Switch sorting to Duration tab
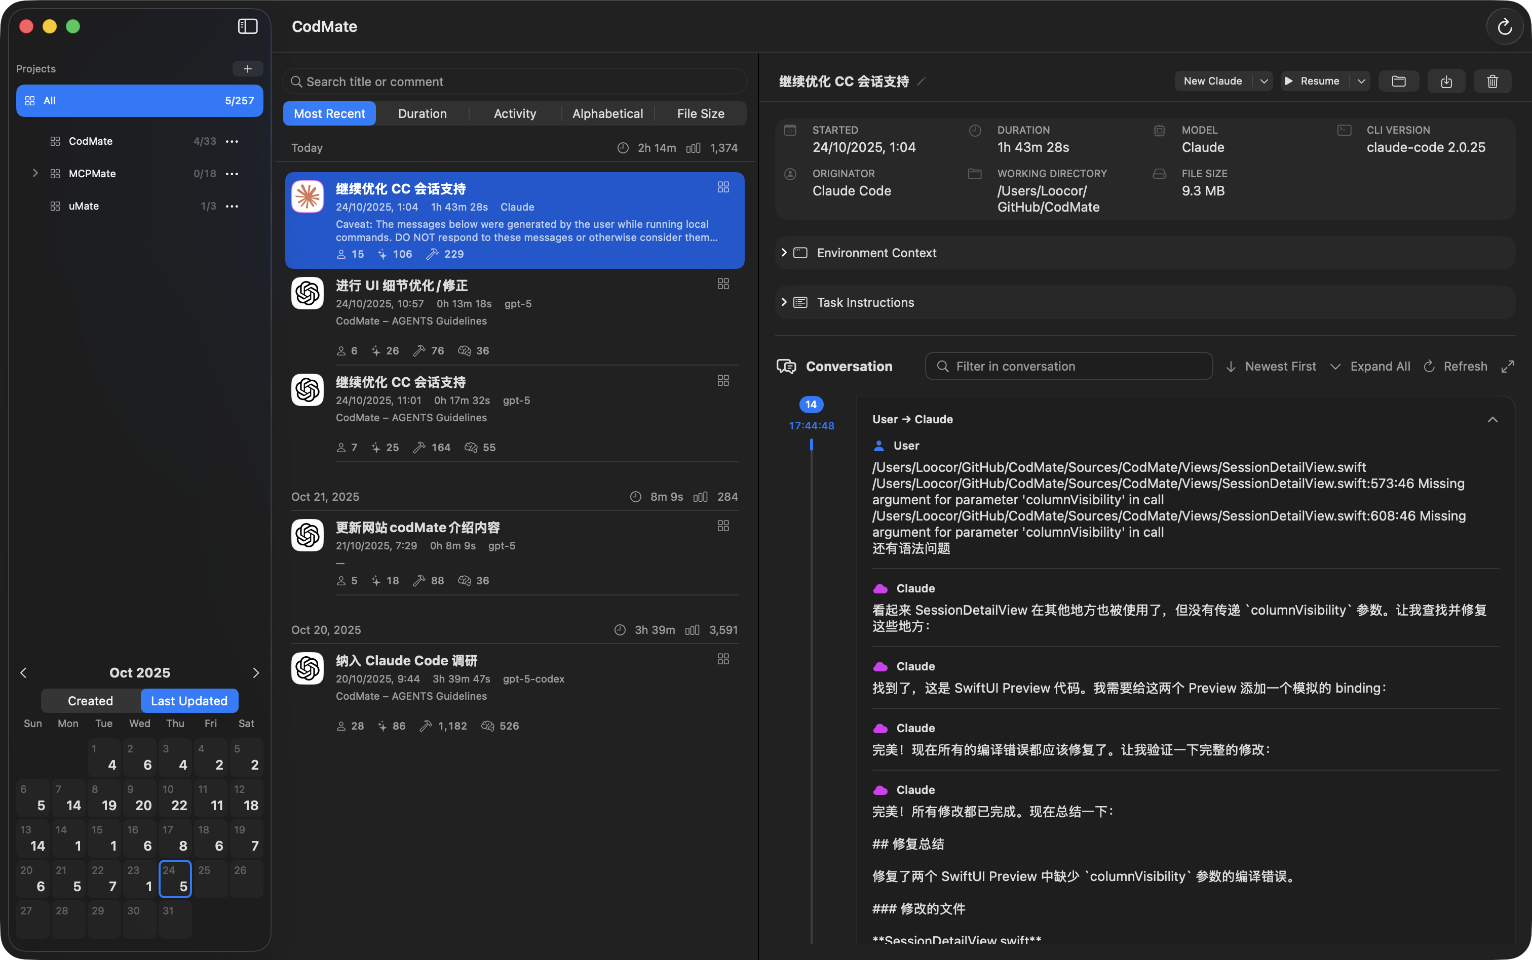 pyautogui.click(x=423, y=113)
